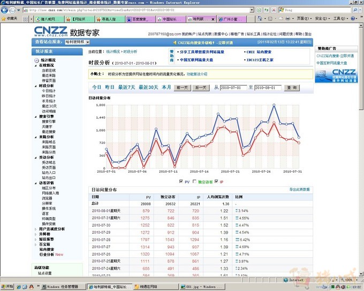Click the 查询 query button
This screenshot has width=364, height=291.
coord(292,87)
